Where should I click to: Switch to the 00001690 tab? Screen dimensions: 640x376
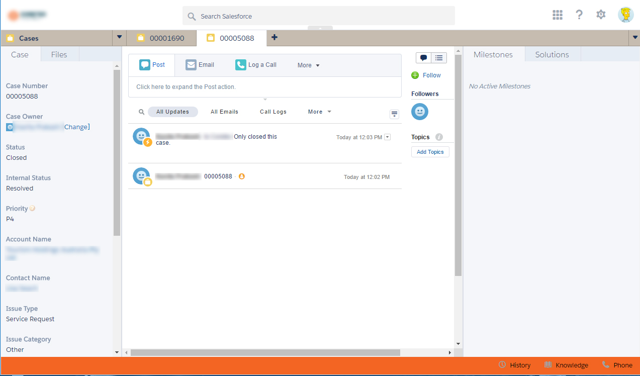coord(161,38)
